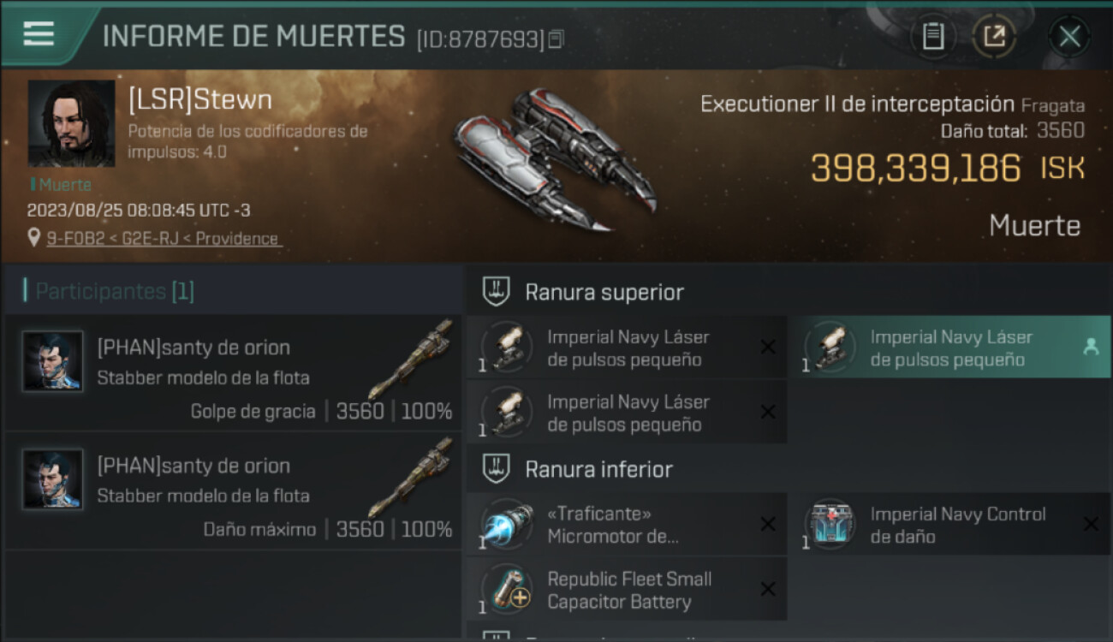The height and width of the screenshot is (642, 1113).
Task: Select the Participantes [1] tab
Action: coord(115,291)
